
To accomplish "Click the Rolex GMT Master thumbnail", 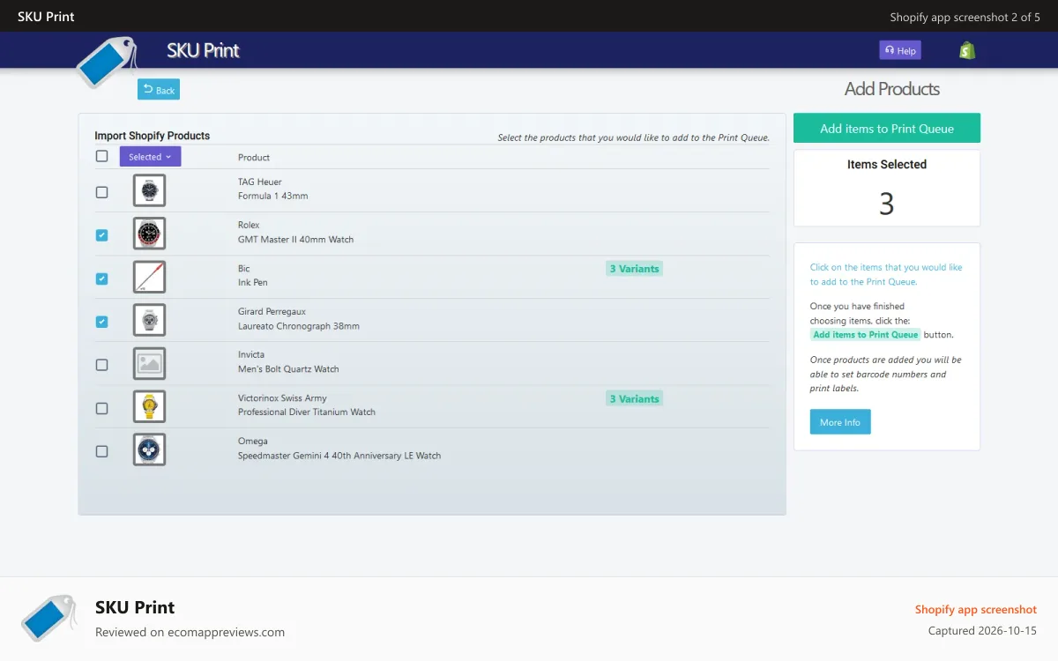I will pyautogui.click(x=149, y=234).
